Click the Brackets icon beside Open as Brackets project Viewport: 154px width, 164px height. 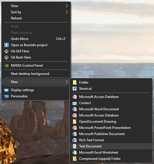tap(7, 45)
